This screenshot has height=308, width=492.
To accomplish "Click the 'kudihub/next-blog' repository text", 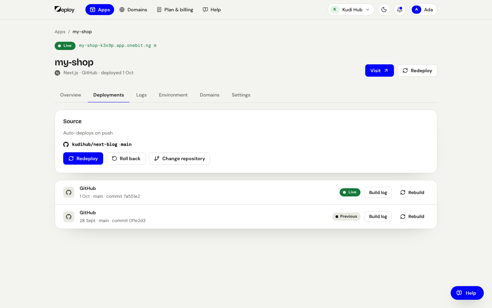I will pyautogui.click(x=95, y=144).
